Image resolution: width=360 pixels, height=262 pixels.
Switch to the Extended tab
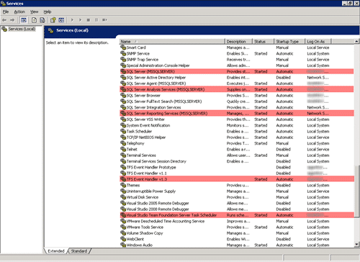[x=56, y=251]
